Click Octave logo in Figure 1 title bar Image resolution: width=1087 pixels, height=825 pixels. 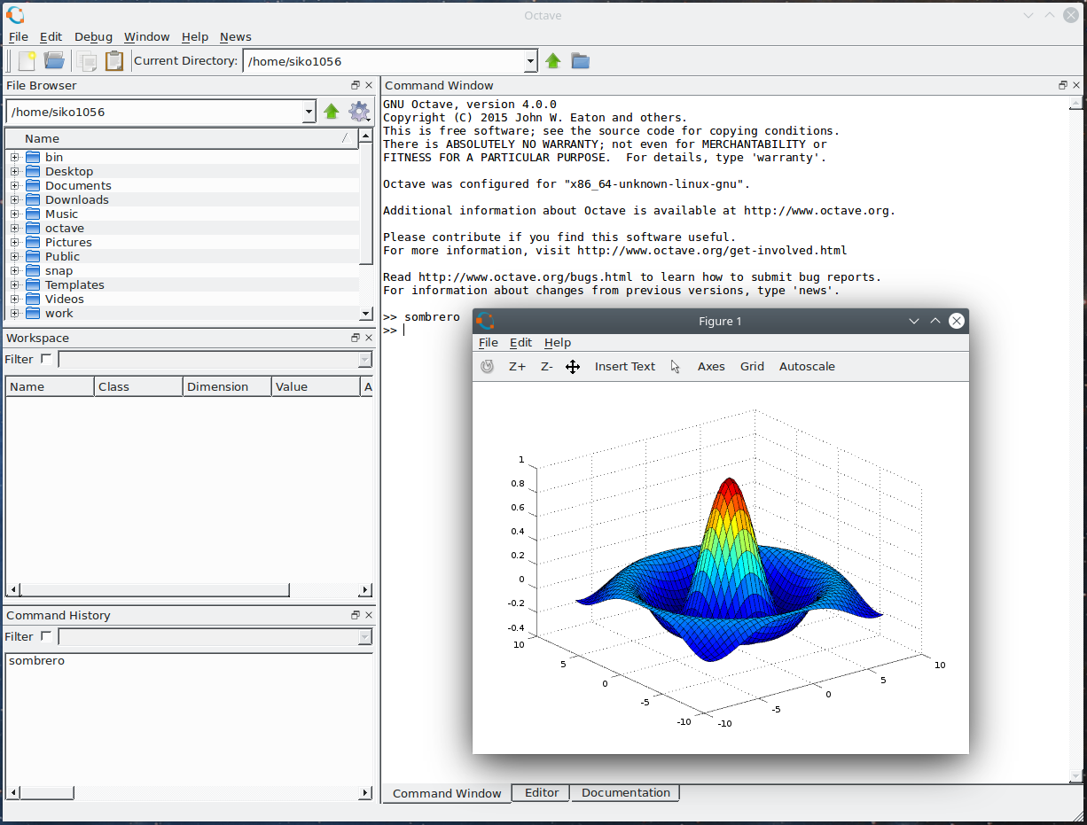pyautogui.click(x=485, y=321)
